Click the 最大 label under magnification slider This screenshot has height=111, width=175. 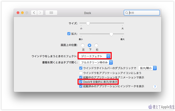point(122,39)
